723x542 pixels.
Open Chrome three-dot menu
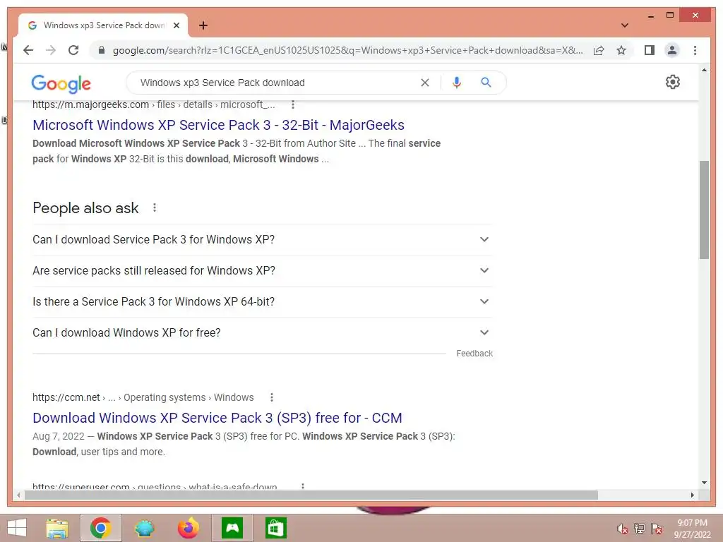695,50
